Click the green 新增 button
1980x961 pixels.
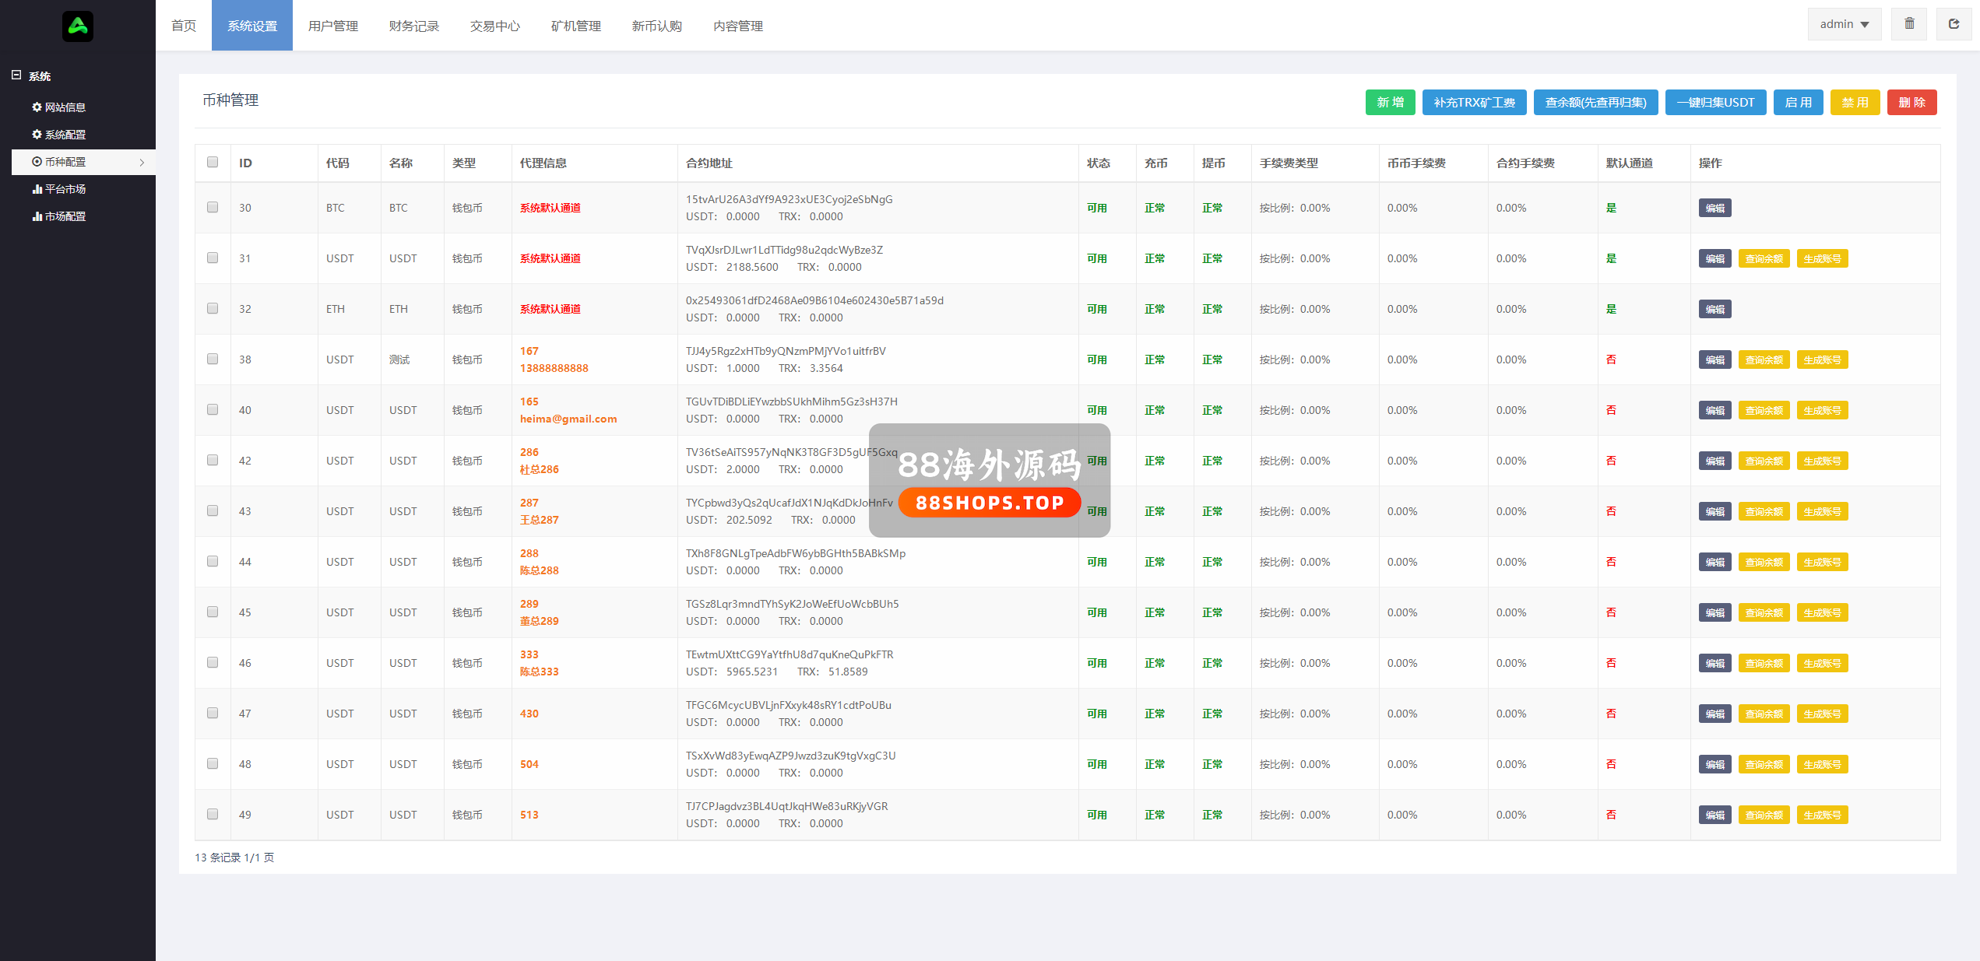[x=1390, y=103]
